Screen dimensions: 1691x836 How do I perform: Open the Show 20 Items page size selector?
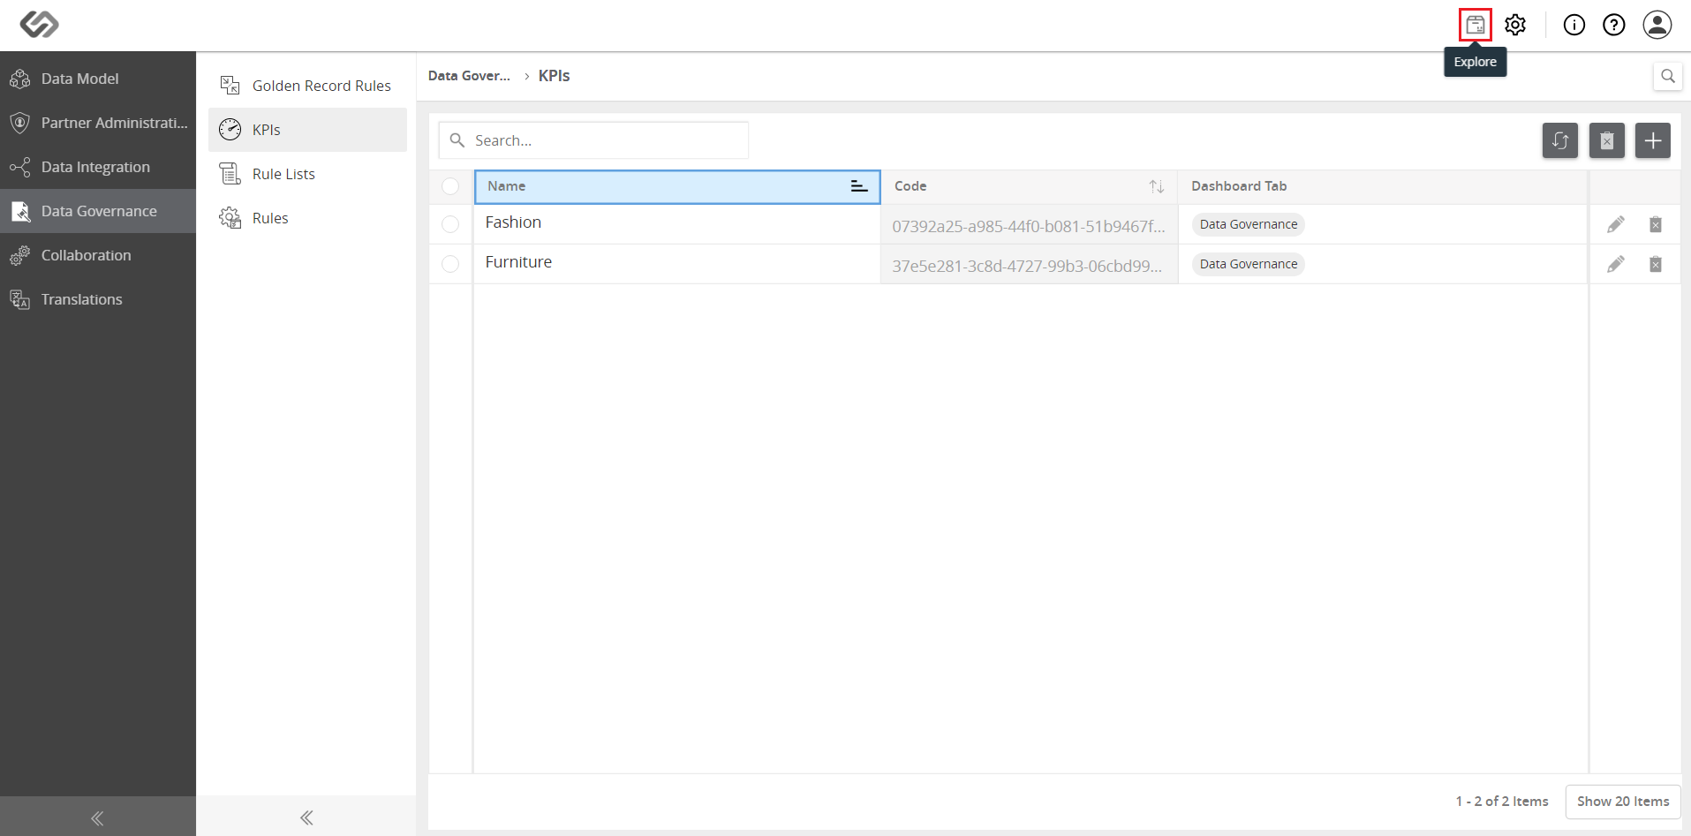[1622, 802]
